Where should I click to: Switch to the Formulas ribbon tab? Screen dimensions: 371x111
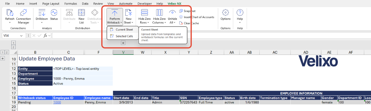pos(71,4)
